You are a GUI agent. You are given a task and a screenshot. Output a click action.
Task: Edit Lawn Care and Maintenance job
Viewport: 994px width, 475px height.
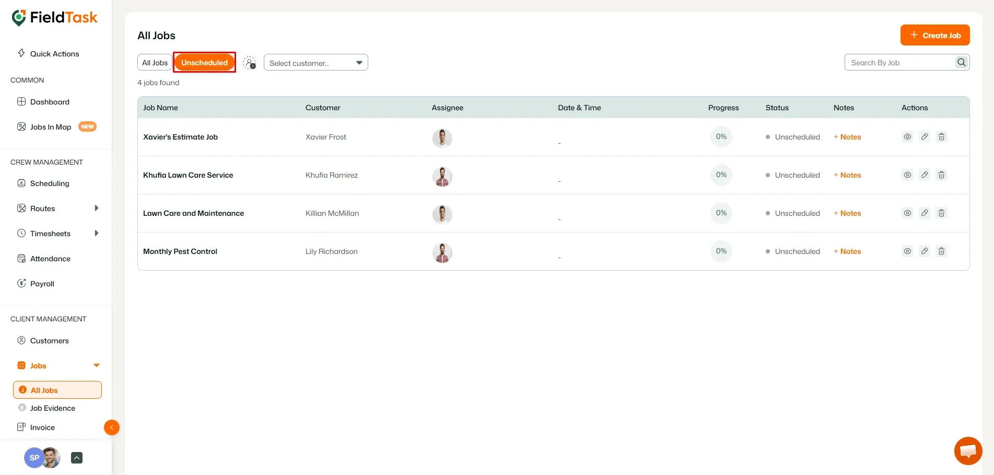click(x=925, y=213)
